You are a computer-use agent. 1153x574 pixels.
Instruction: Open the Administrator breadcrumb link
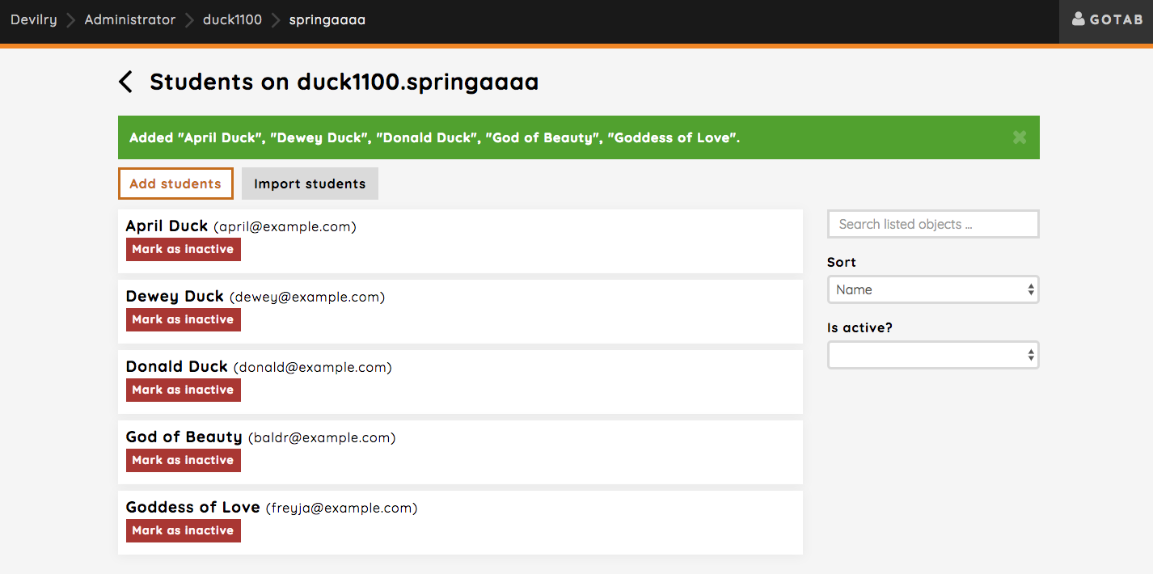coord(130,19)
